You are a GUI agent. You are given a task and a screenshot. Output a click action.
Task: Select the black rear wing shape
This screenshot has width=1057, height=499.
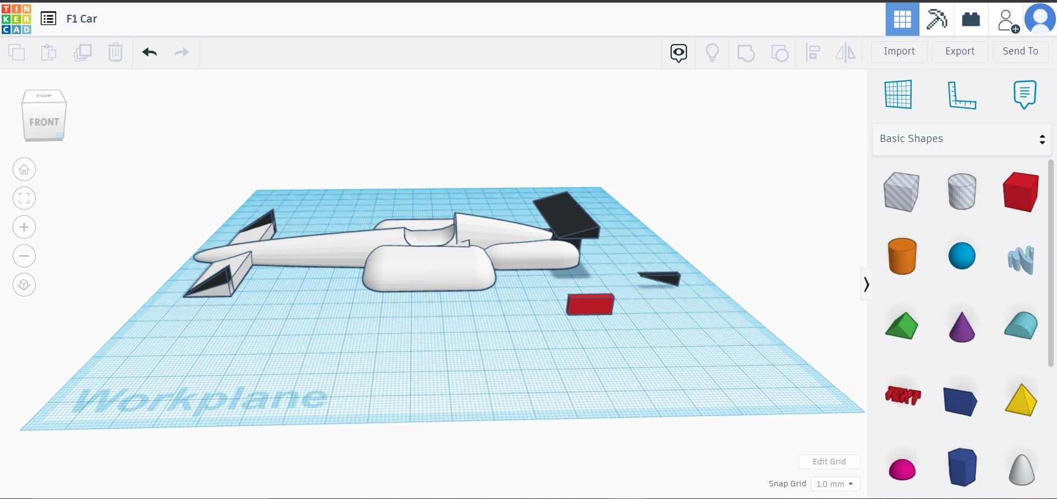(x=566, y=215)
